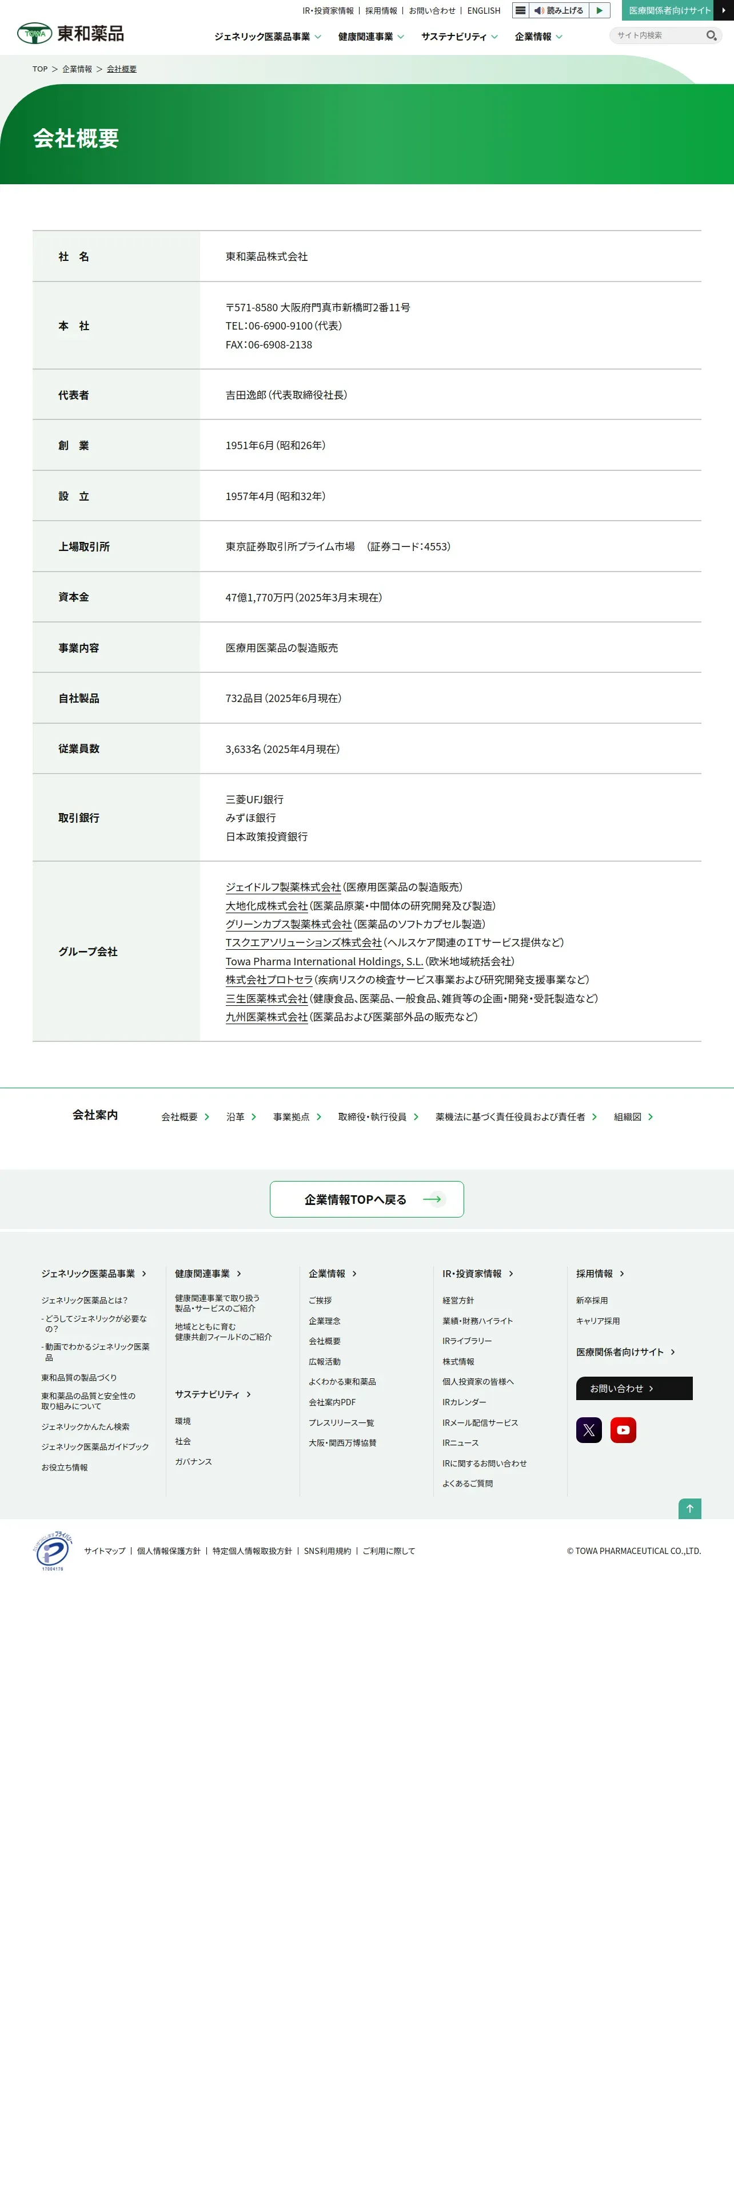Select 沿革 in the 会社案内 nav

click(x=241, y=1117)
